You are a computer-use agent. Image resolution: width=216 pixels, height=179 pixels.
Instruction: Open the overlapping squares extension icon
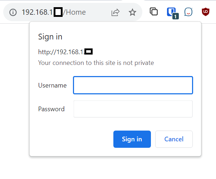click(x=154, y=12)
